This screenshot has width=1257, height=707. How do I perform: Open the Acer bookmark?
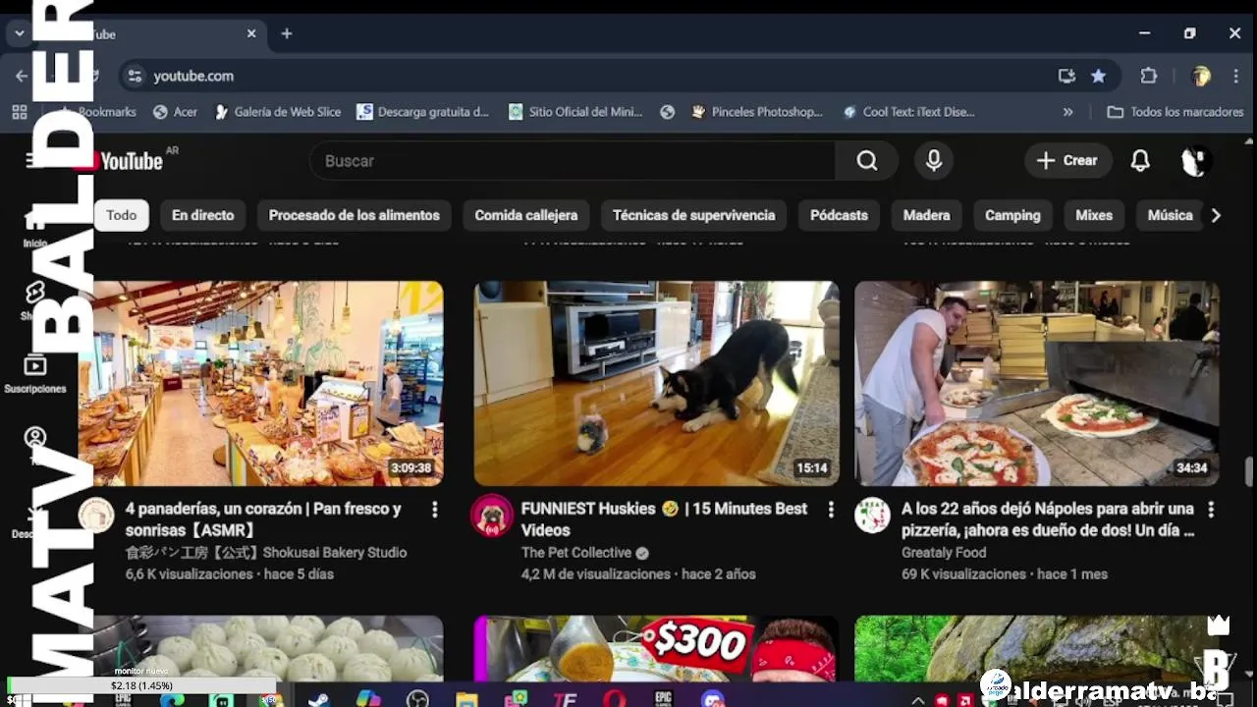(176, 112)
